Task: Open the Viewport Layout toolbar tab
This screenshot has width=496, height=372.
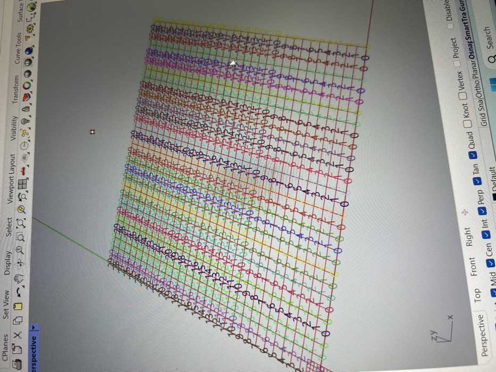Action: coord(12,179)
